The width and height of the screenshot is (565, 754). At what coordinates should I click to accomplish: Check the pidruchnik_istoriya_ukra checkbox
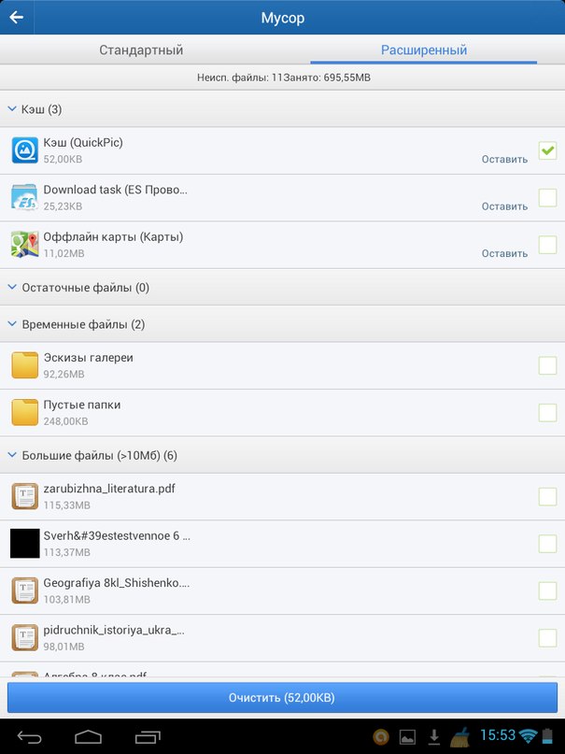pos(547,638)
